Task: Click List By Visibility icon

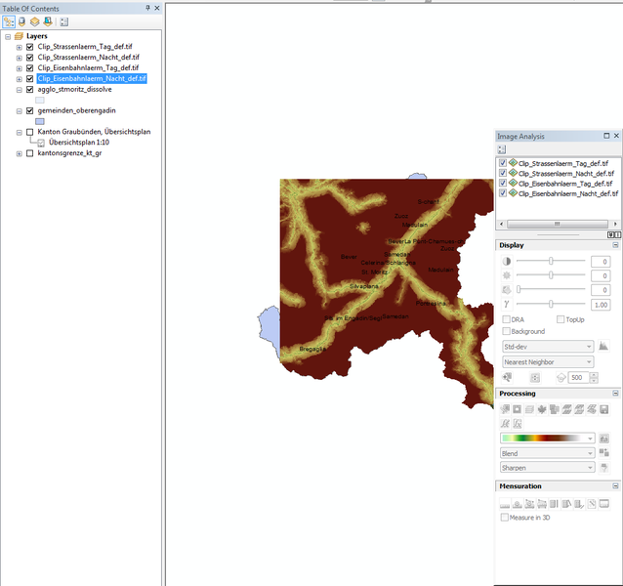Action: 35,21
